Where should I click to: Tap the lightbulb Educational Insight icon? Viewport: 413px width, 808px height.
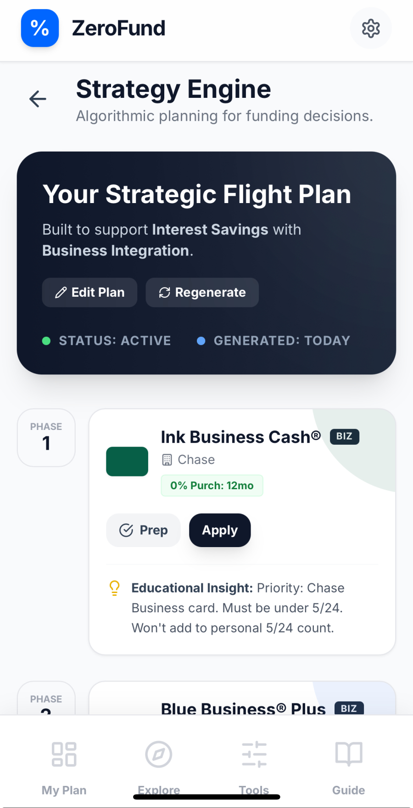point(115,588)
